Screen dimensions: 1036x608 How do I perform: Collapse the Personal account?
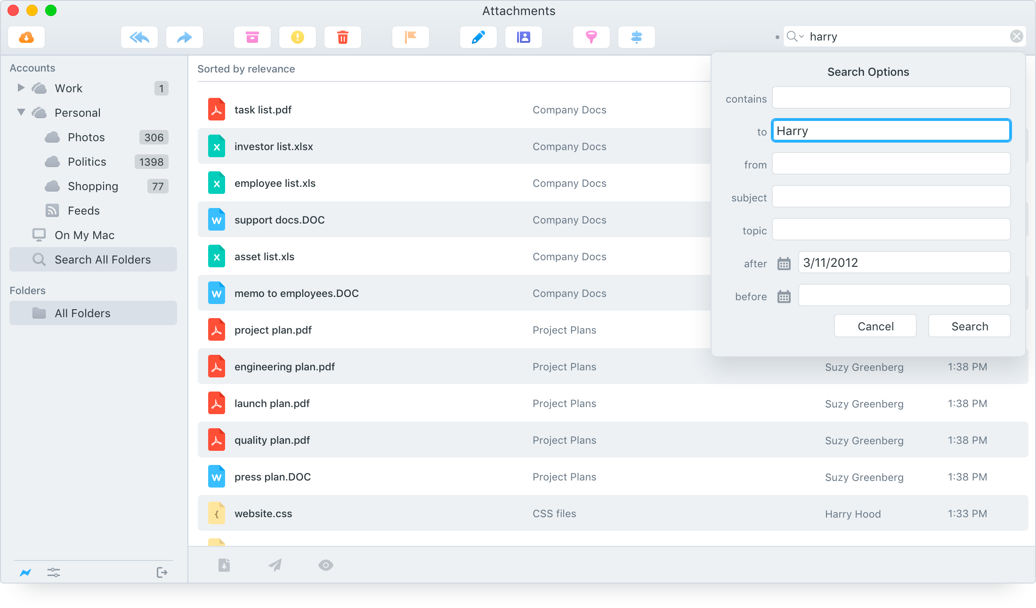pyautogui.click(x=21, y=112)
